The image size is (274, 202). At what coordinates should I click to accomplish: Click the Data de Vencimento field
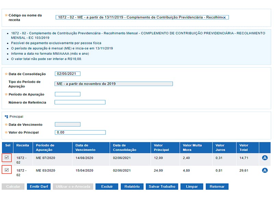click(67, 124)
